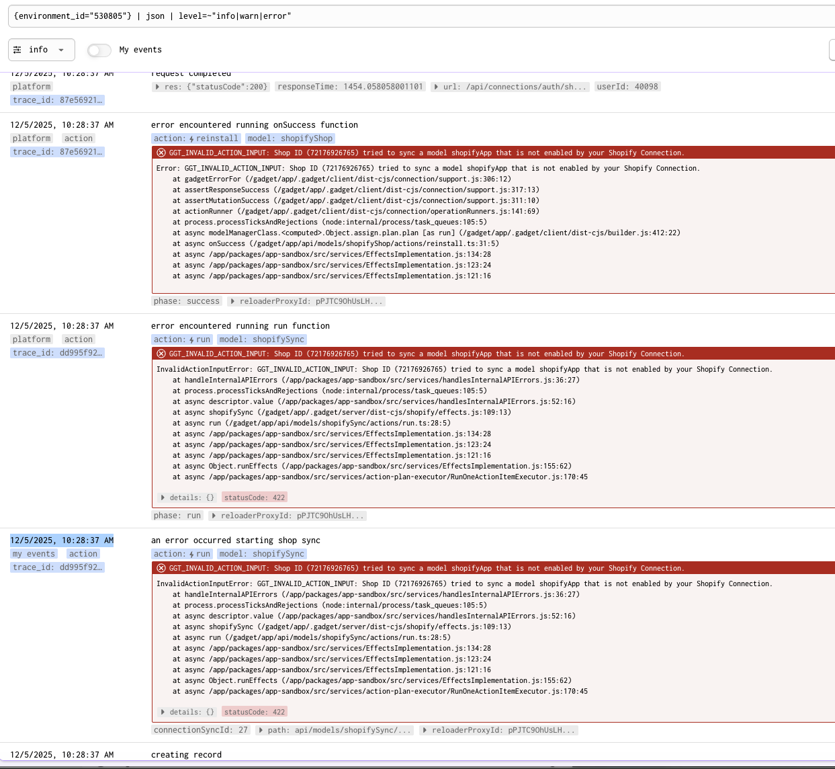Click trace_id: dd995f92 in shop sync entry
The width and height of the screenshot is (835, 769).
point(57,567)
